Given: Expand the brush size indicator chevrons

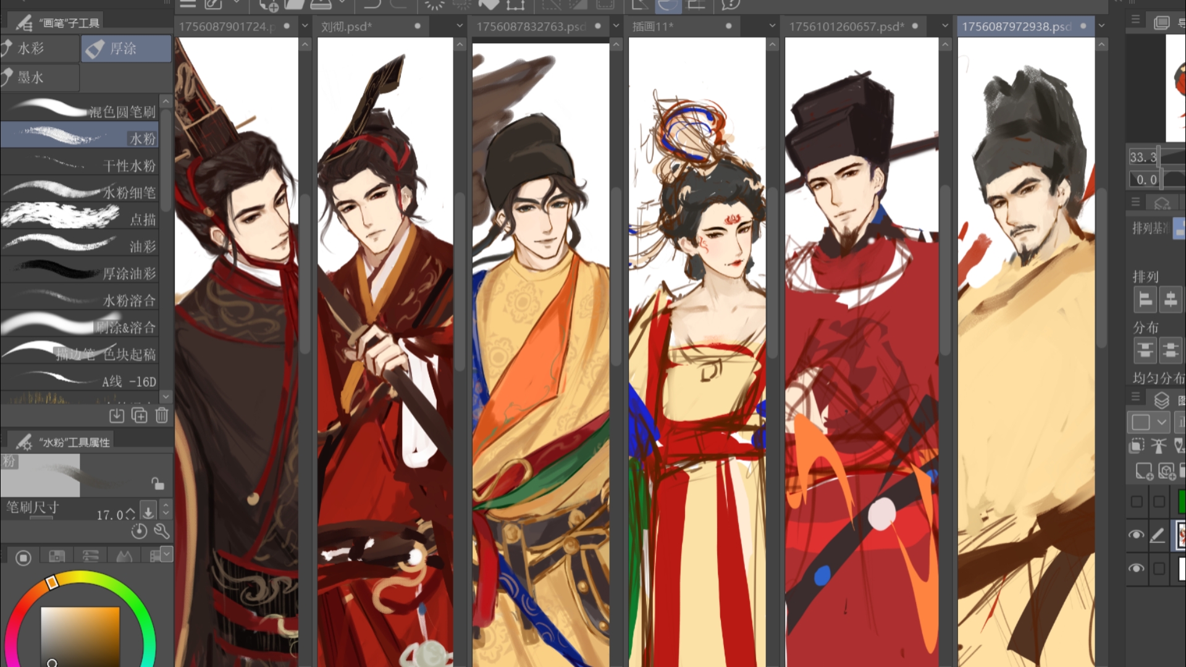Looking at the screenshot, I should click(x=166, y=510).
